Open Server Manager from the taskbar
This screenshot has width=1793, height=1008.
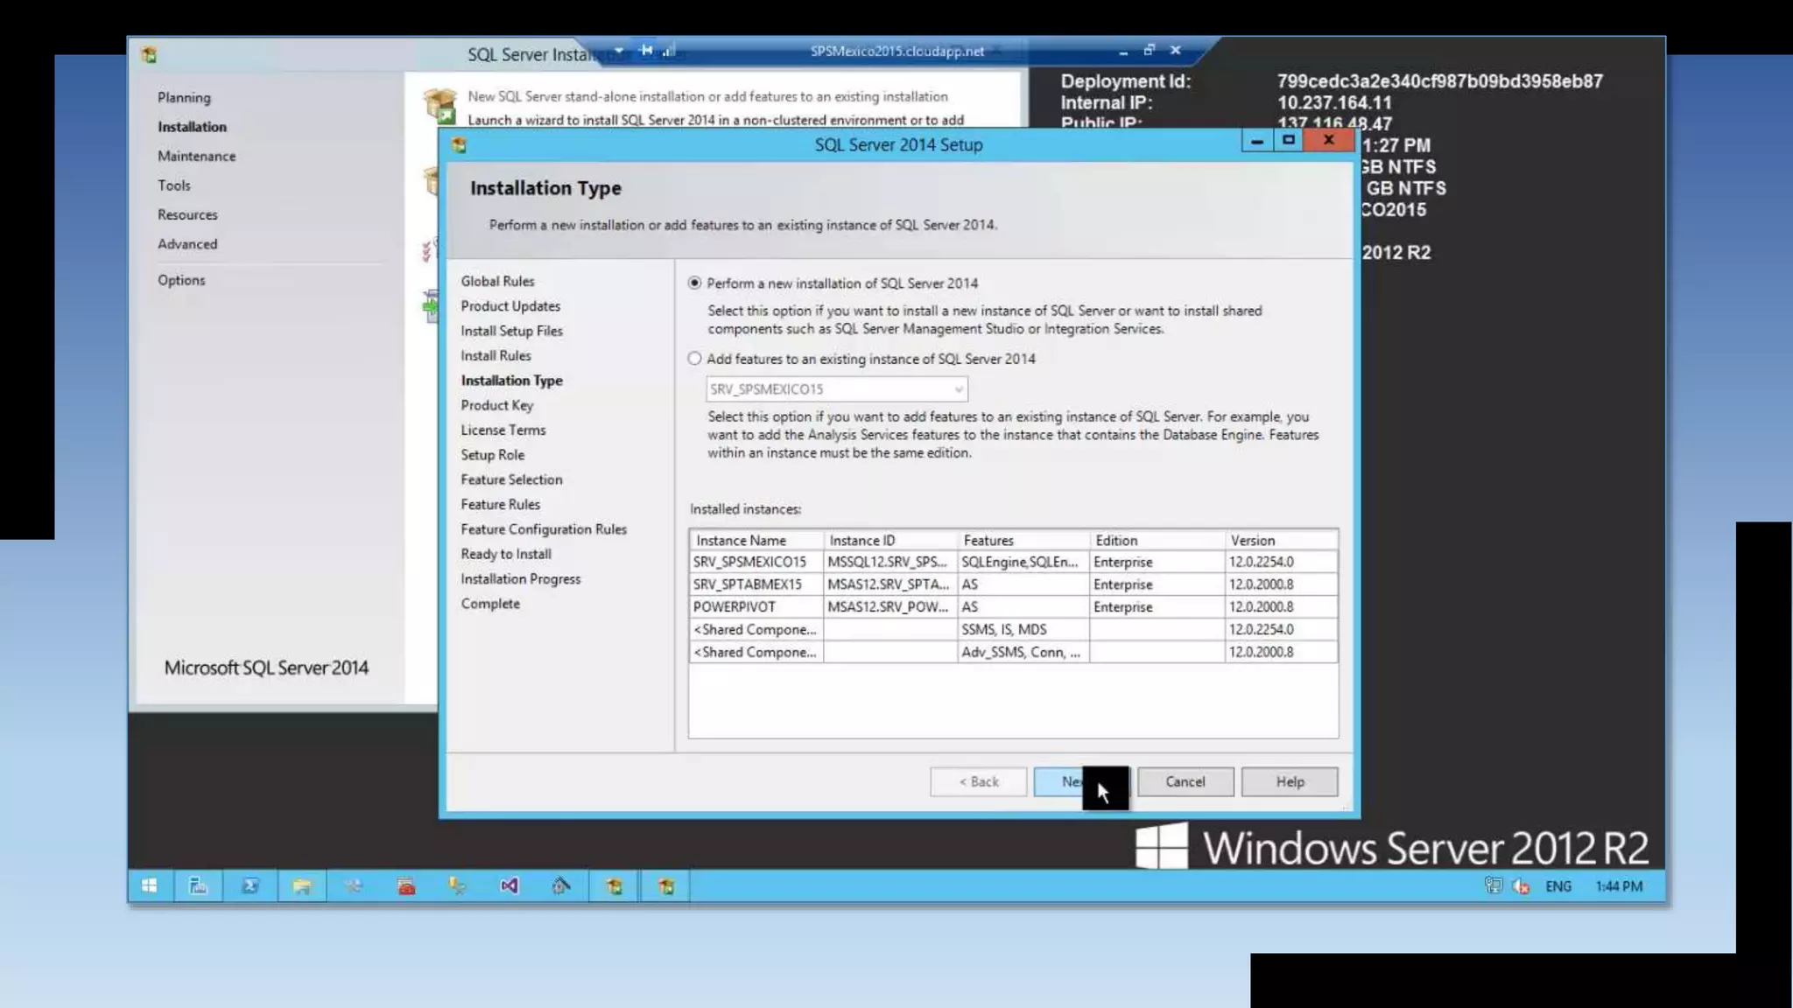point(198,885)
